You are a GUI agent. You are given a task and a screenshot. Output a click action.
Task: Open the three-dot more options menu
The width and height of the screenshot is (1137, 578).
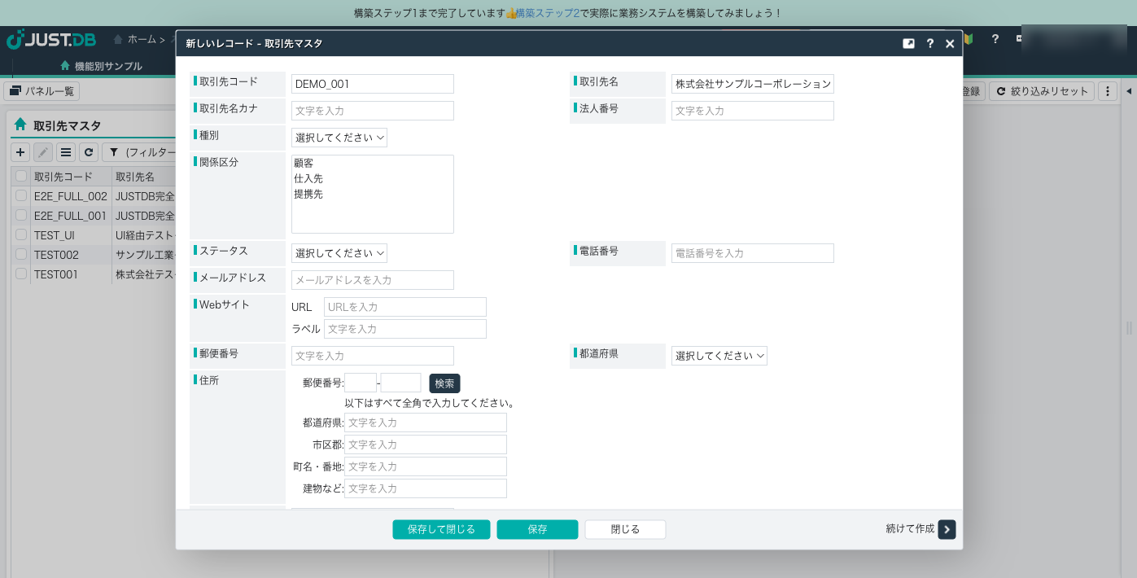1107,91
